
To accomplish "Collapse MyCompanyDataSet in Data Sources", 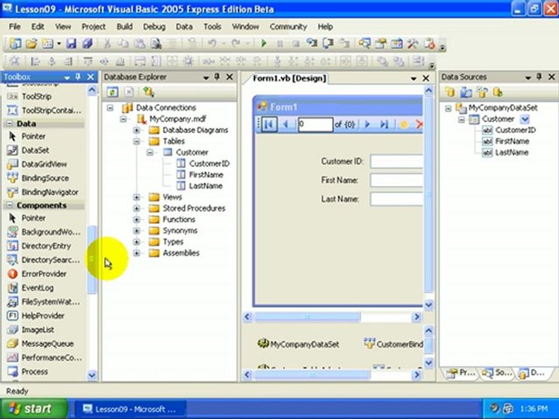I will 448,108.
